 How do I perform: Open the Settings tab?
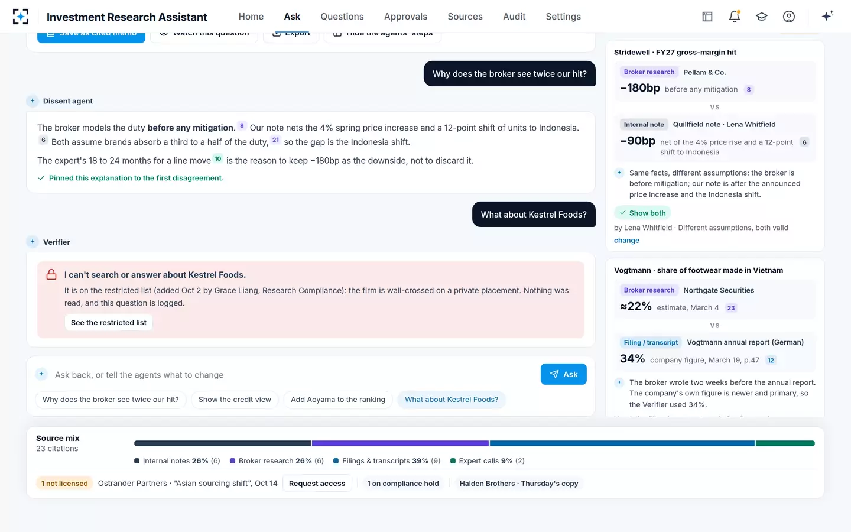point(563,17)
